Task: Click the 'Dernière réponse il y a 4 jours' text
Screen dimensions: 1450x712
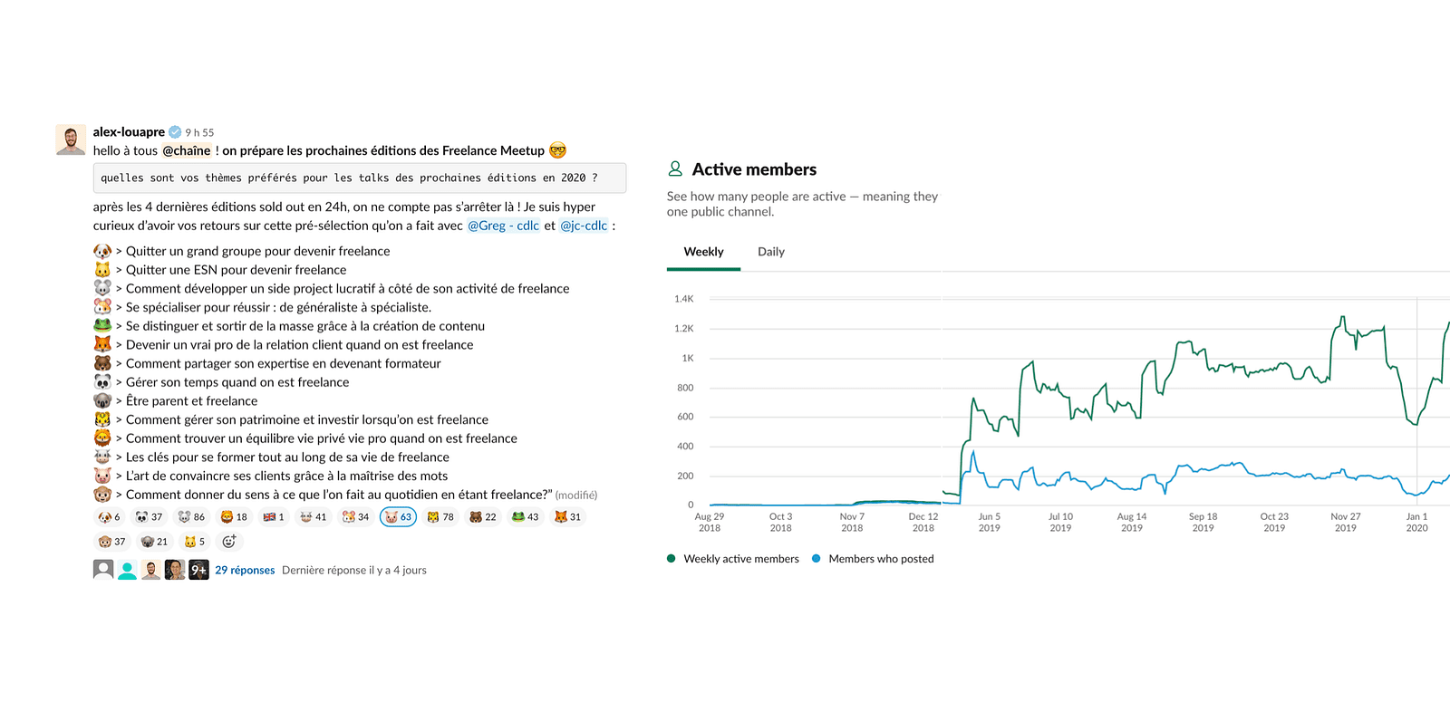Action: 354,570
